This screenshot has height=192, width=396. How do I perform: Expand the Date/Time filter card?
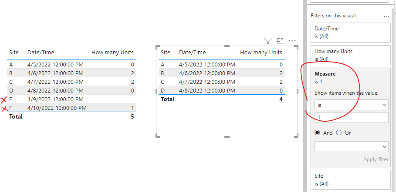point(351,33)
